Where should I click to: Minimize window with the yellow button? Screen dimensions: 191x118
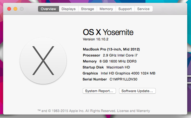pos(15,9)
